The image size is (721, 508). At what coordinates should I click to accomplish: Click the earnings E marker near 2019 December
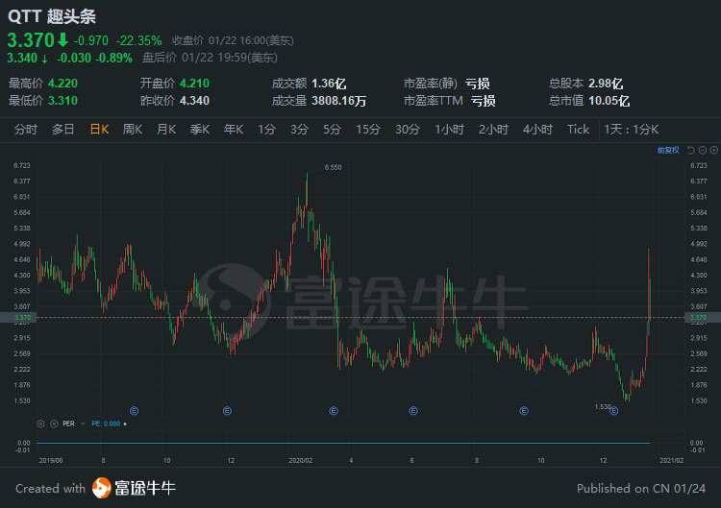(227, 411)
